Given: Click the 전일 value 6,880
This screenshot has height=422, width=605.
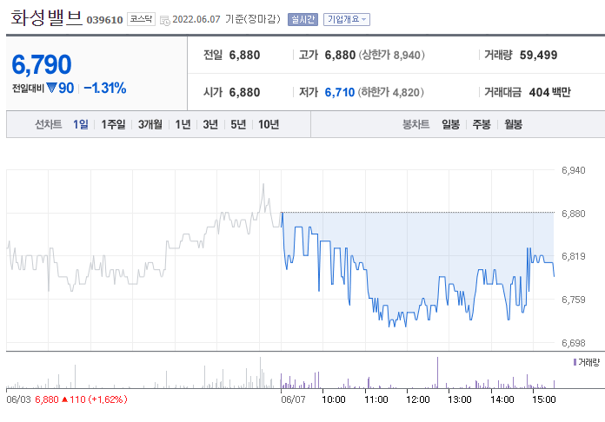Looking at the screenshot, I should click(244, 55).
